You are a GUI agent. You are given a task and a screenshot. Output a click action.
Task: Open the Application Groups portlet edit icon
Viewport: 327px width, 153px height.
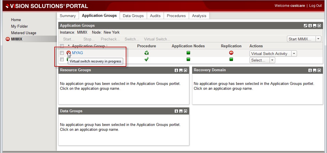(x=305, y=26)
